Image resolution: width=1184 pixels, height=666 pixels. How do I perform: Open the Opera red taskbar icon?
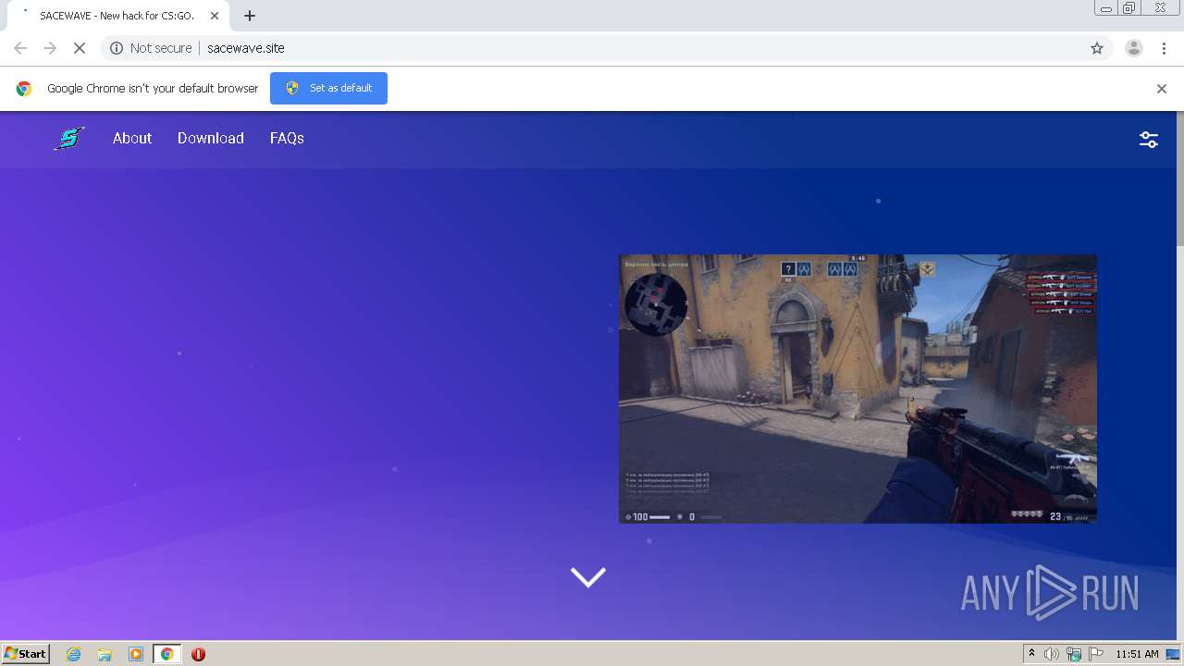198,654
